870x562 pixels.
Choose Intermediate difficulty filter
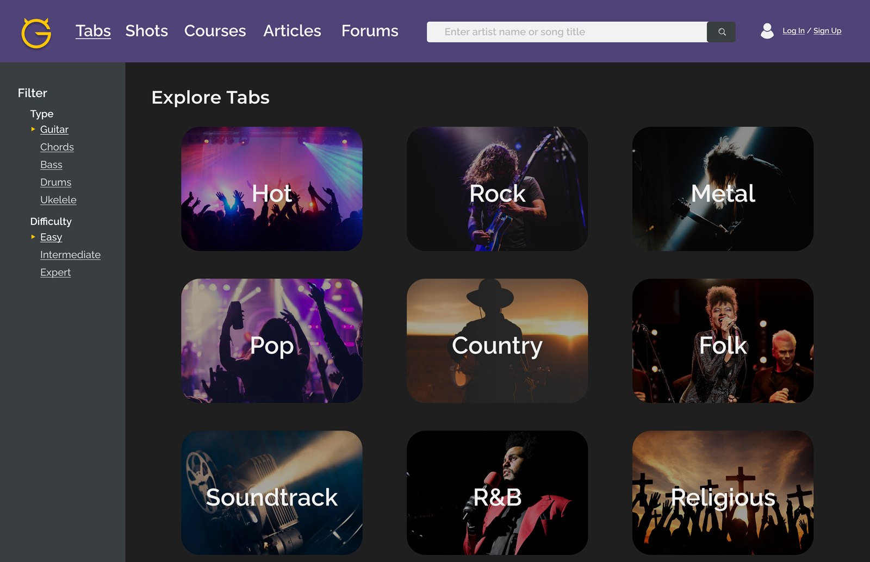pos(70,255)
